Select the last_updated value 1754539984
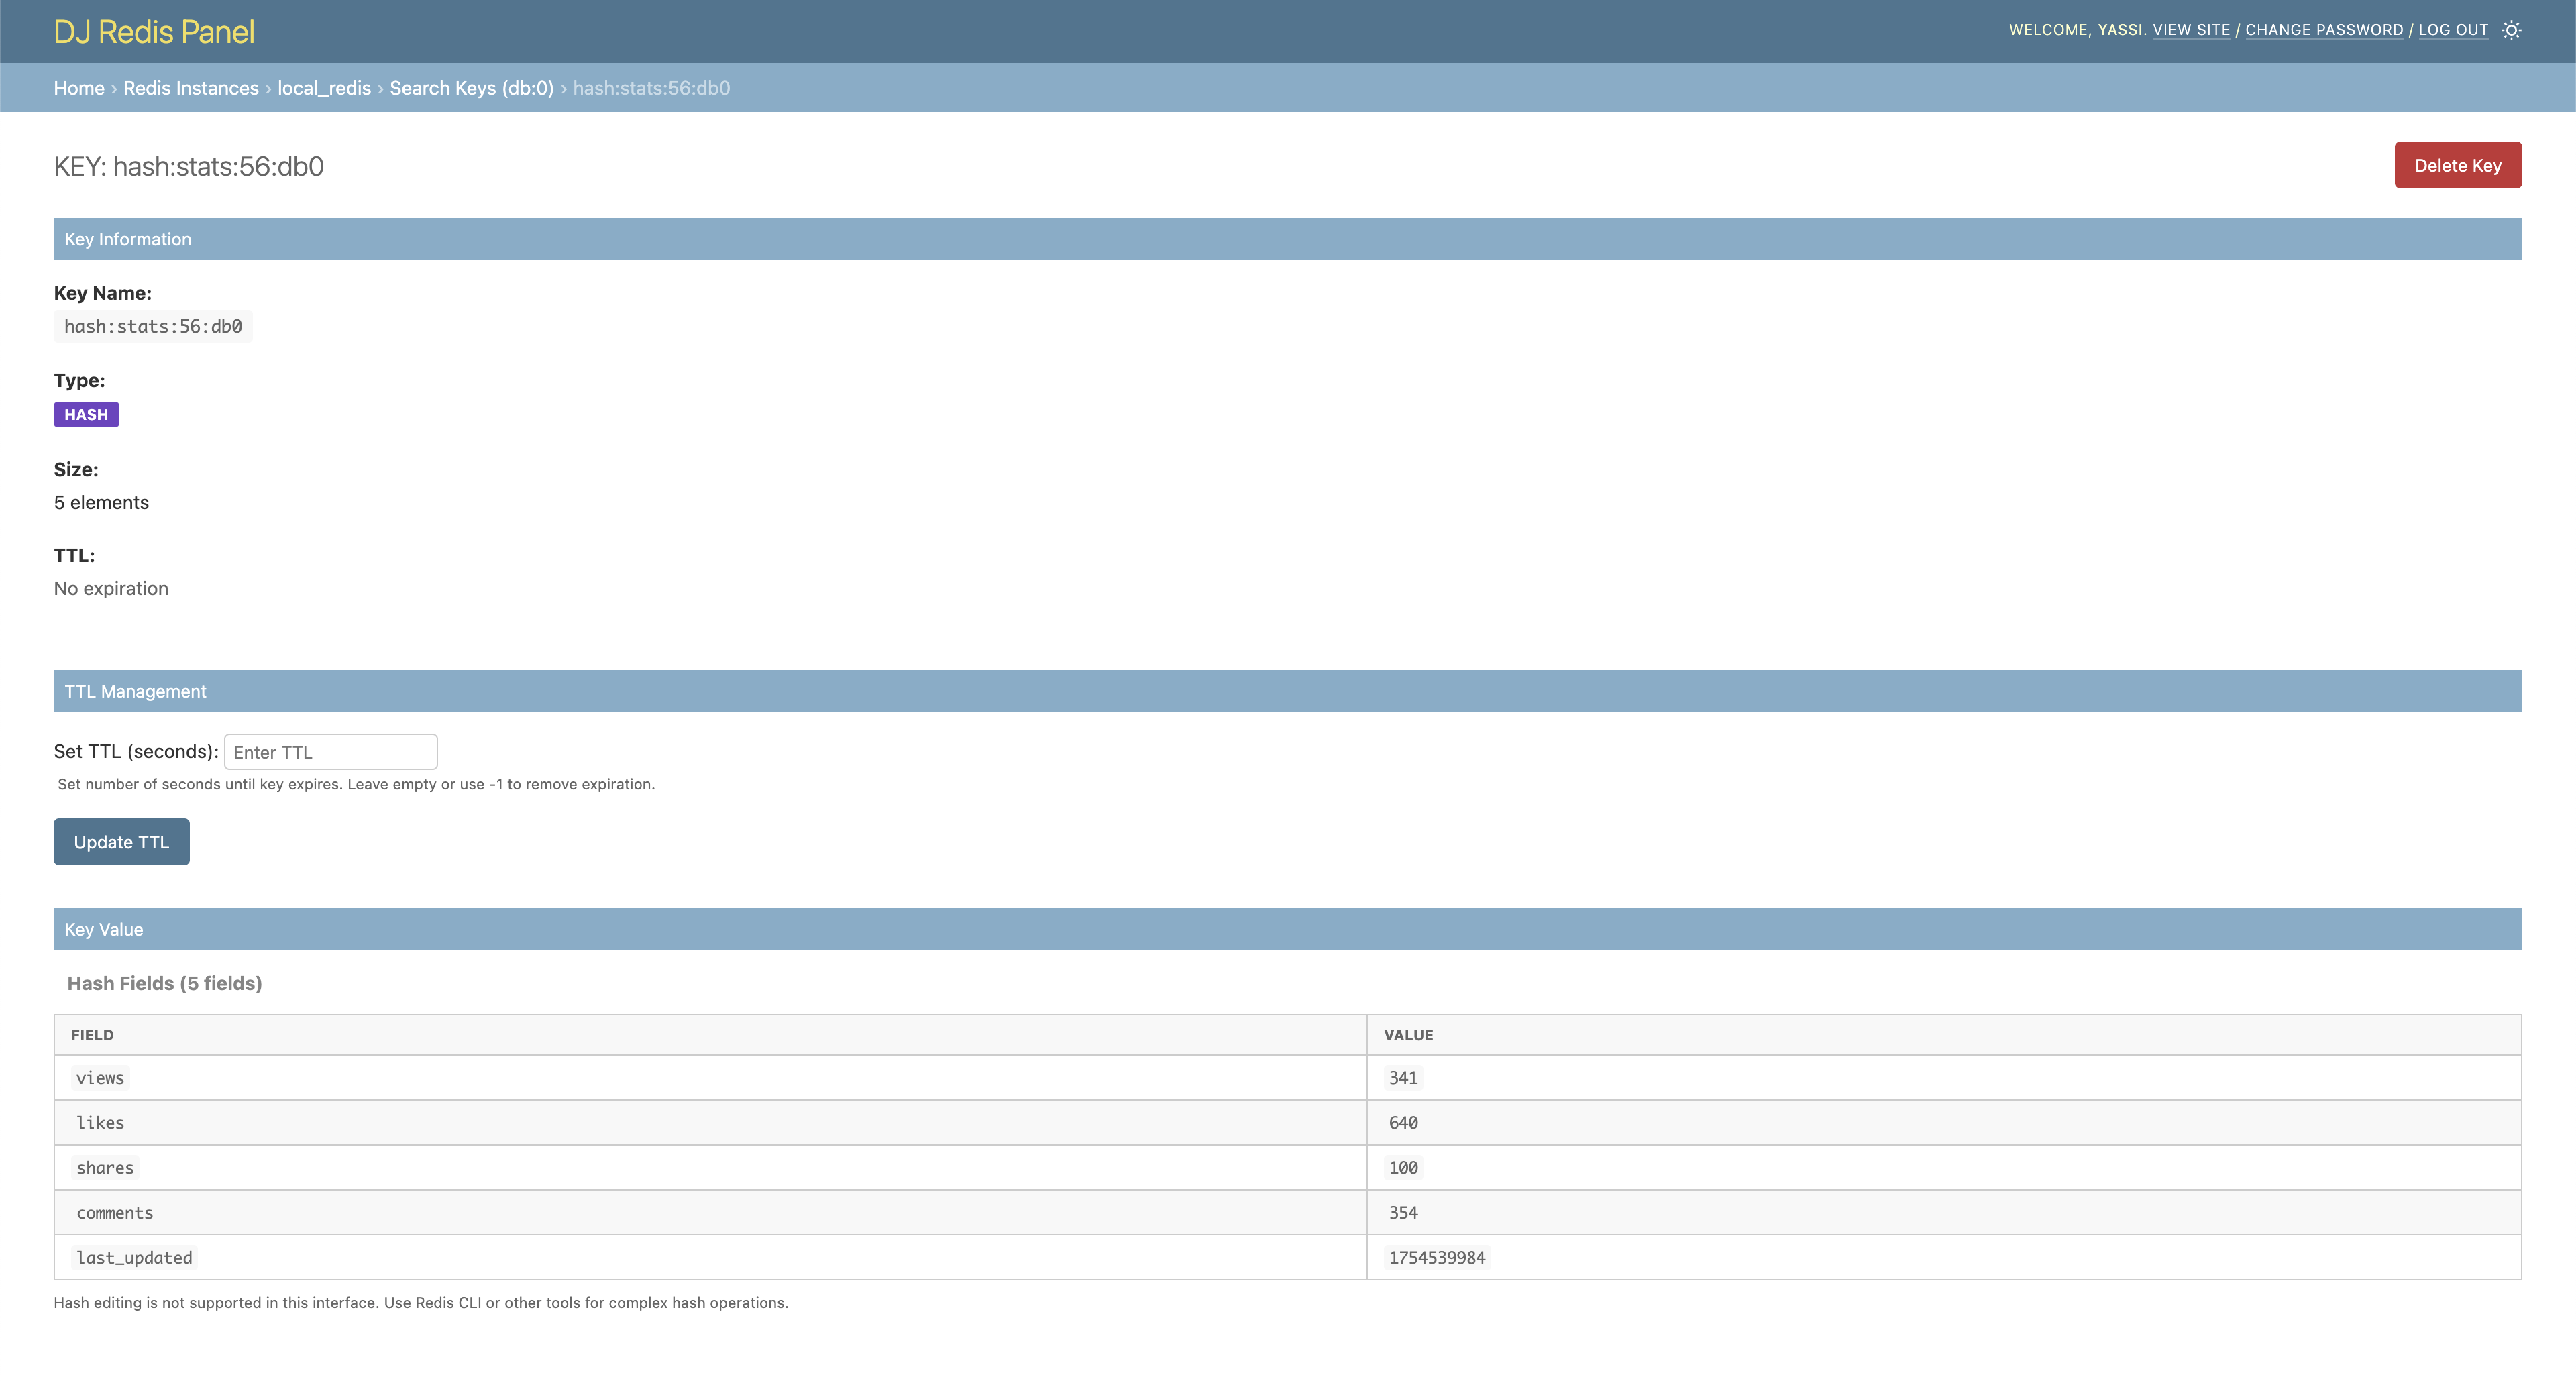The height and width of the screenshot is (1383, 2576). pyautogui.click(x=1436, y=1257)
